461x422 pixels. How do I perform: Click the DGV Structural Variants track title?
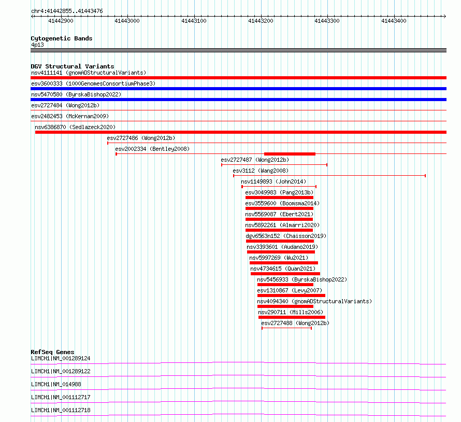coord(73,66)
